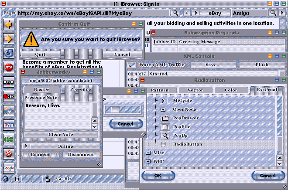Click the Clear Note button
The width and height of the screenshot is (288, 190).
(x=61, y=134)
